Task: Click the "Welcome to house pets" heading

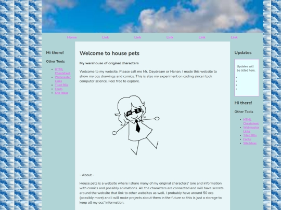Action: [x=109, y=53]
